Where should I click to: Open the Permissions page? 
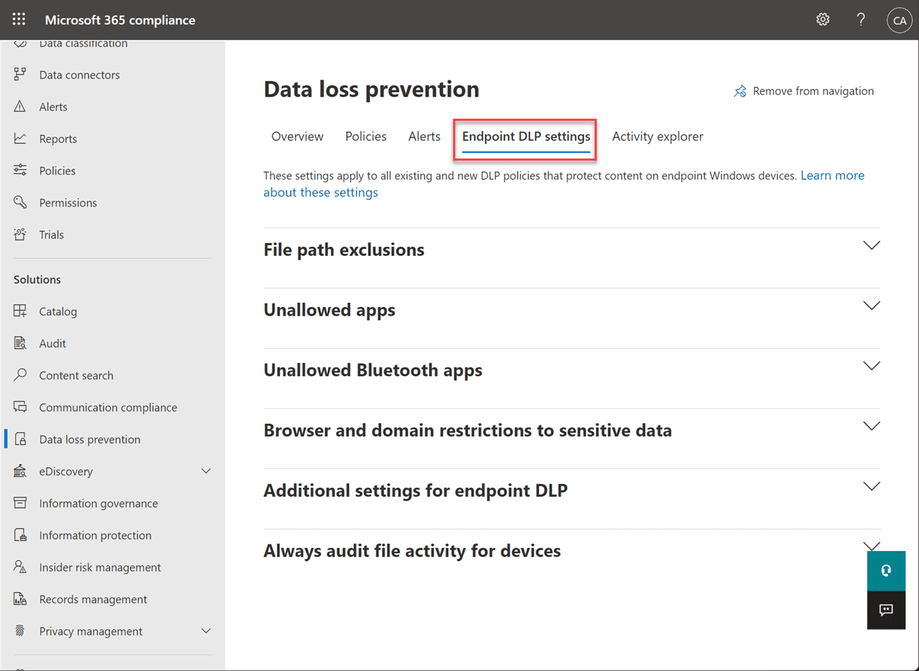pos(68,202)
